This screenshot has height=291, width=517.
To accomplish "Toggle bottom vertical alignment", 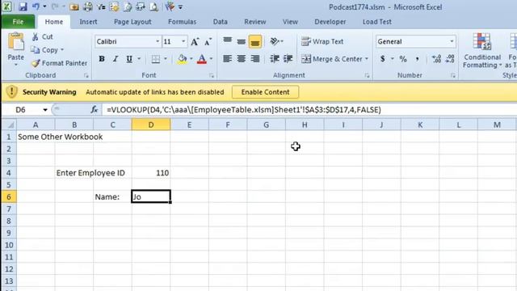I will 255,41.
